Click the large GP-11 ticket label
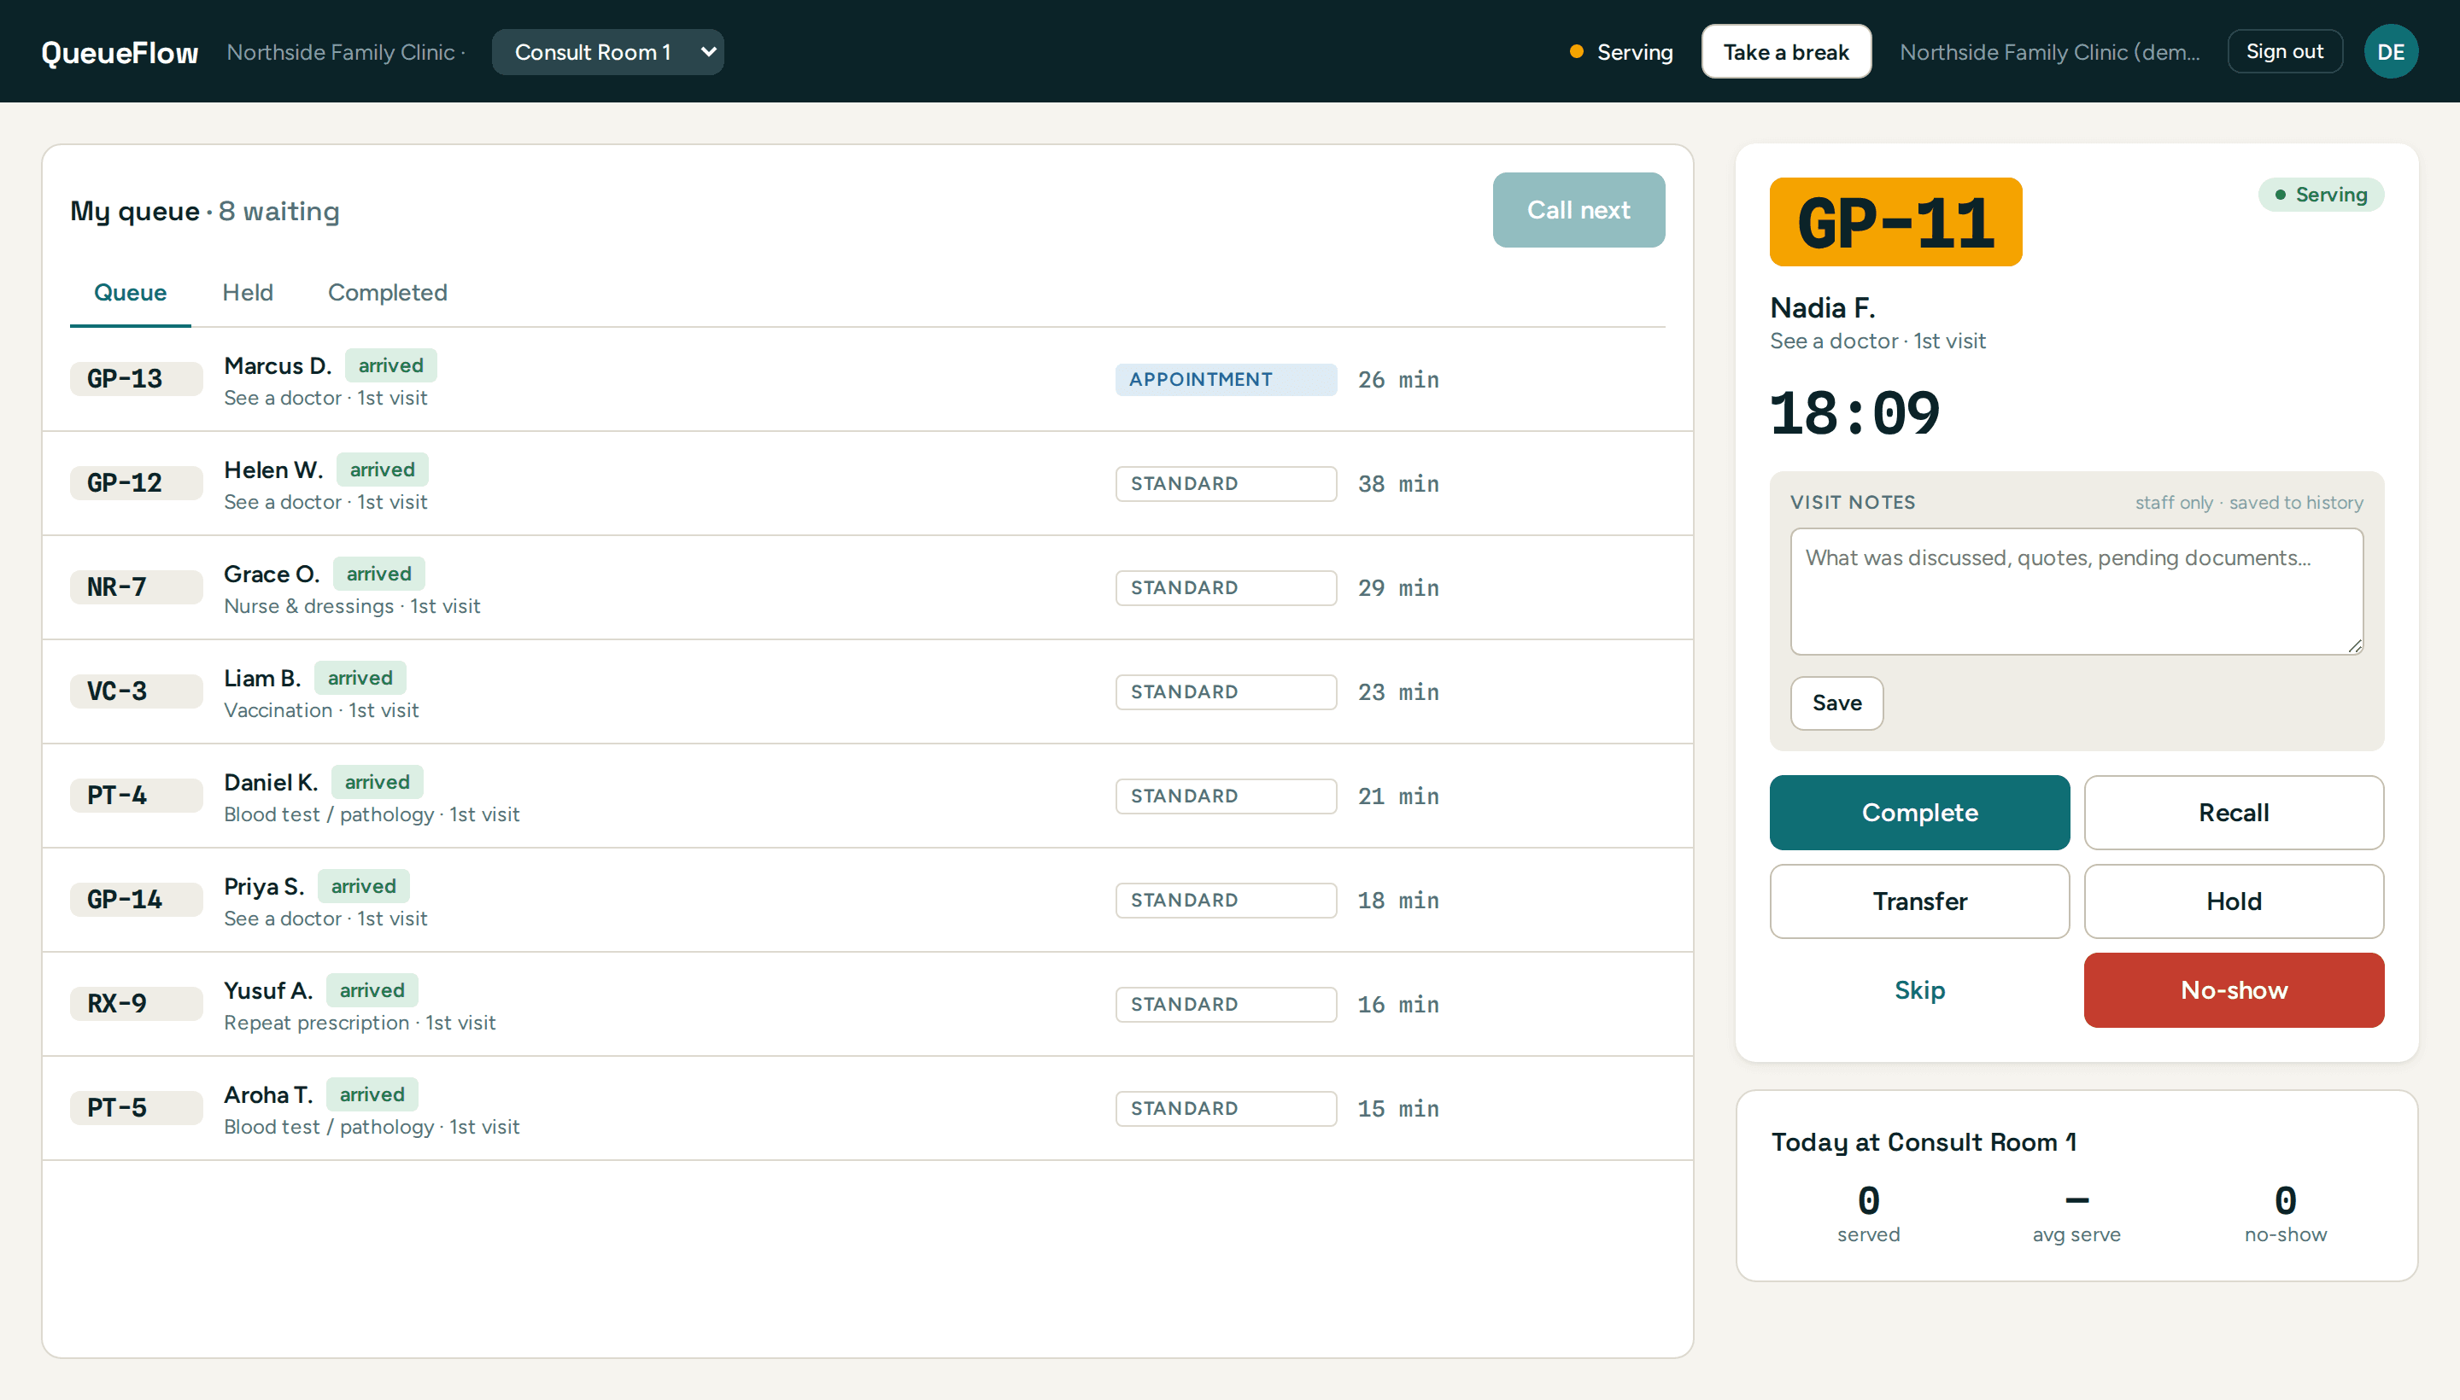 tap(1895, 222)
